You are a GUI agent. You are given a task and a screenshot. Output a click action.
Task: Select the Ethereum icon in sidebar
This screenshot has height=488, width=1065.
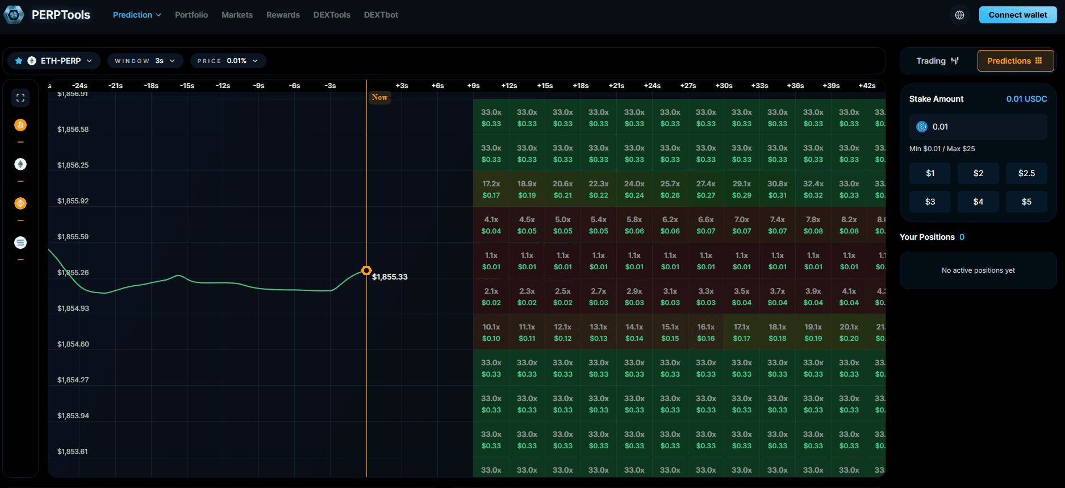pyautogui.click(x=20, y=164)
